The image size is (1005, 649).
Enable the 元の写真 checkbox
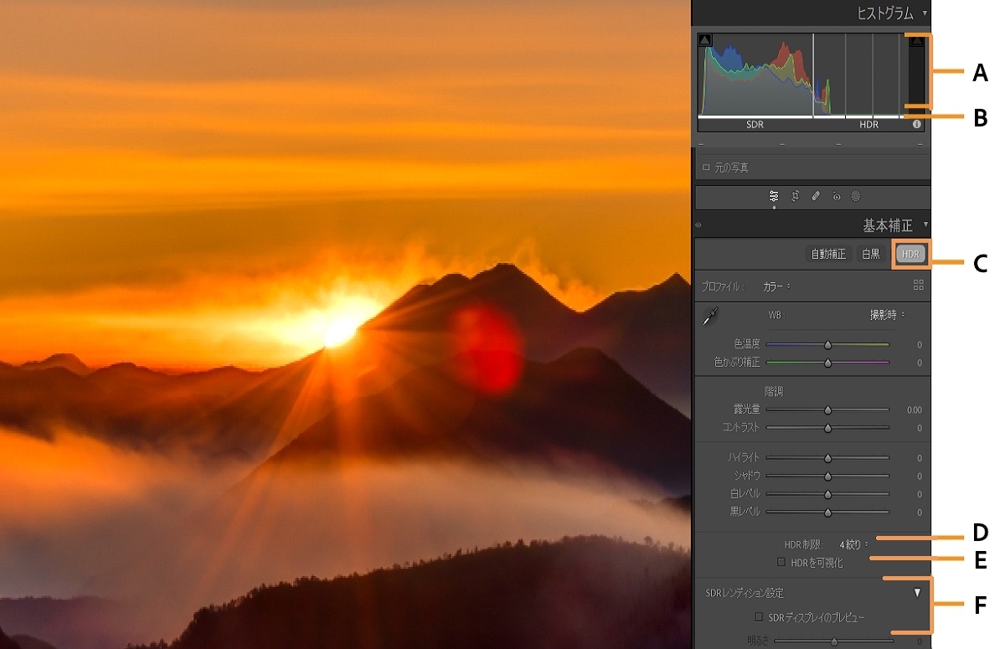pos(706,167)
